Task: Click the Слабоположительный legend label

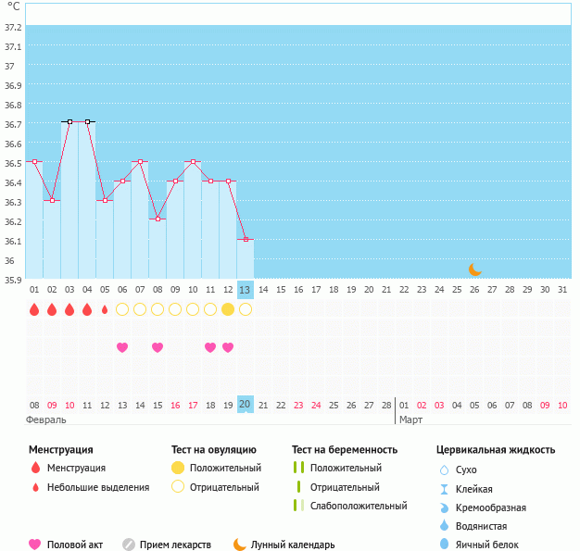Action: [x=359, y=506]
